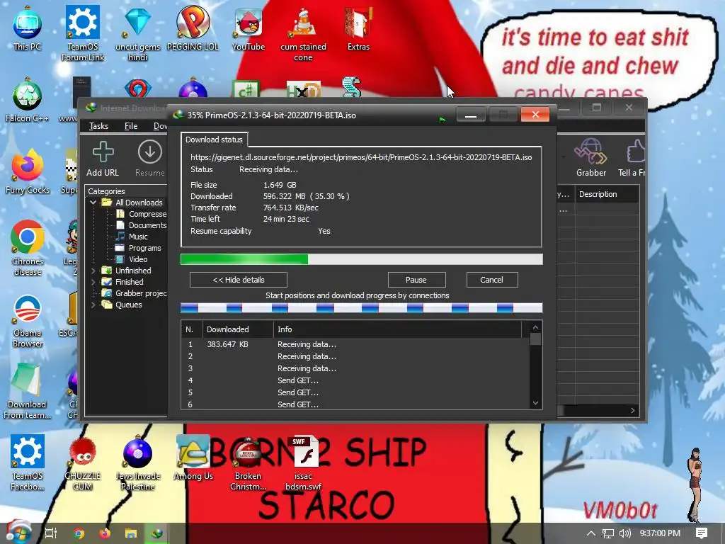Open This PC desktop icon
Screen dimensions: 725x544
[x=28, y=23]
